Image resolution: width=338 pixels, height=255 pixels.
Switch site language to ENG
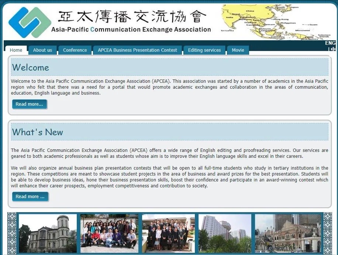[x=330, y=43]
